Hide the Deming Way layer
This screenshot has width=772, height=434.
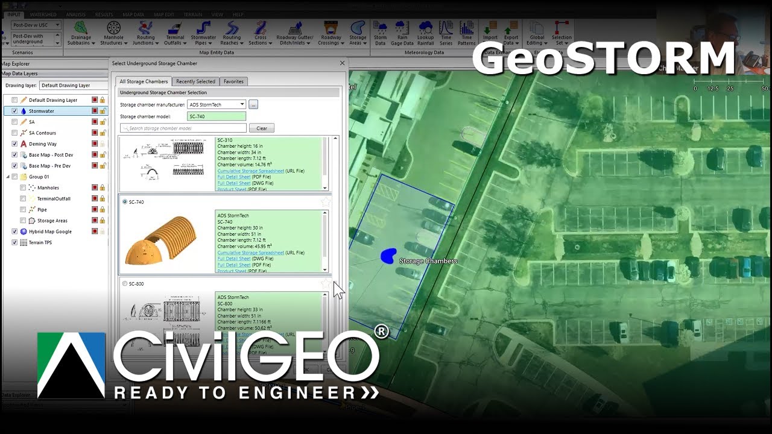click(14, 144)
